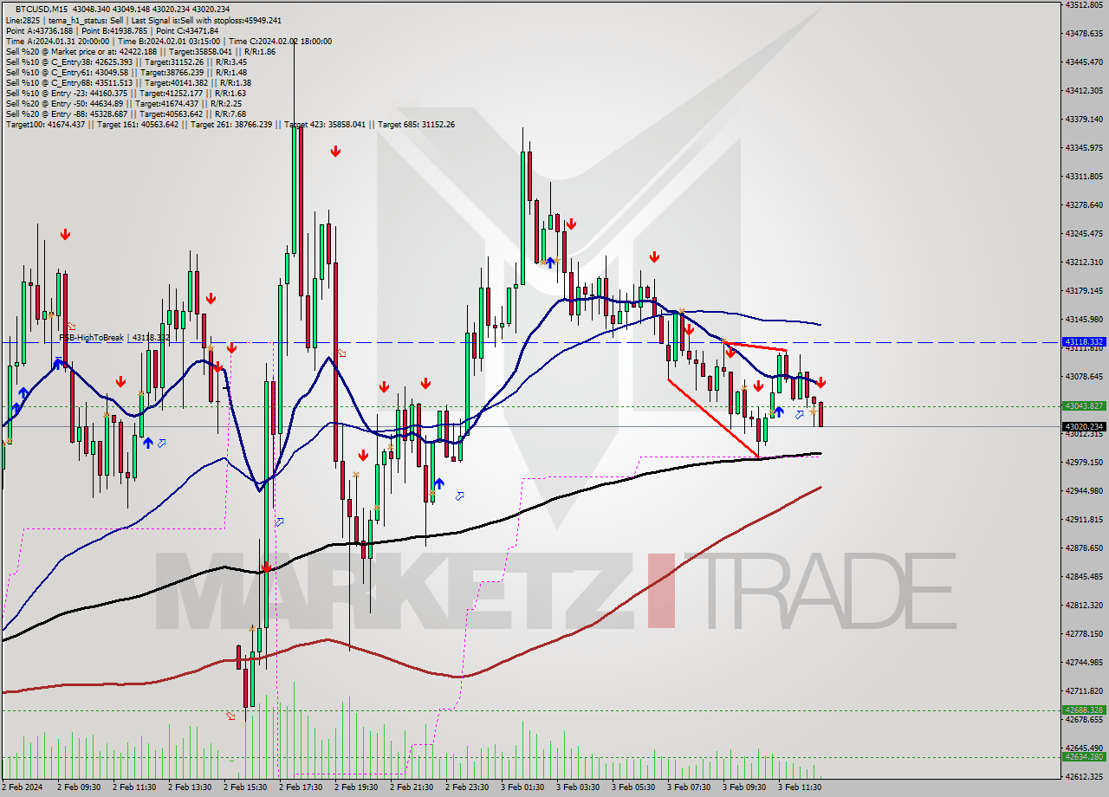Click the 42812.320 price axis label
This screenshot has height=797, width=1109.
[x=1084, y=605]
